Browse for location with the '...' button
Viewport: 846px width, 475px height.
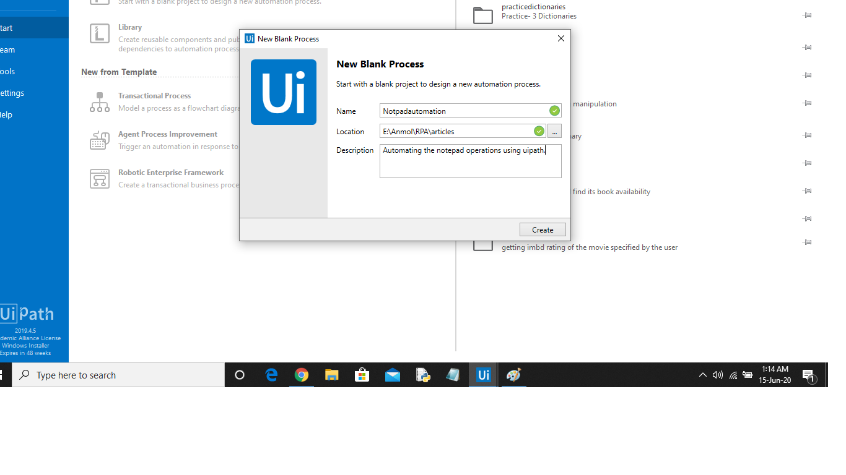pos(554,131)
